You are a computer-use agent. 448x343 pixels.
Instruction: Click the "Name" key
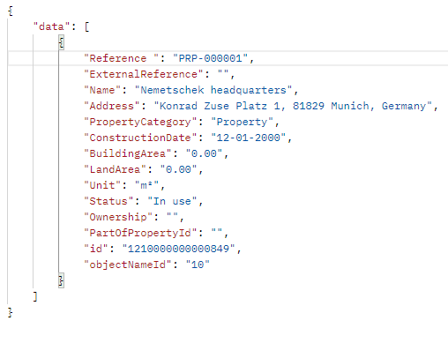coord(102,90)
